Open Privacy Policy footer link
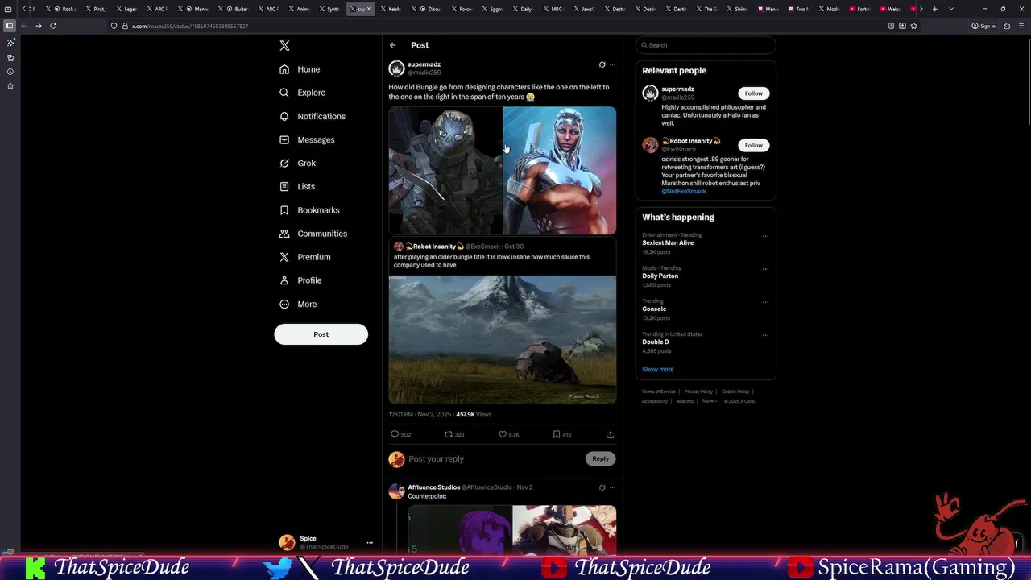Screen dimensions: 1031x580 point(698,391)
